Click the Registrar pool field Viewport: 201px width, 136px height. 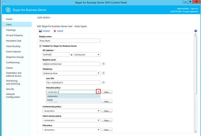(x=72, y=64)
